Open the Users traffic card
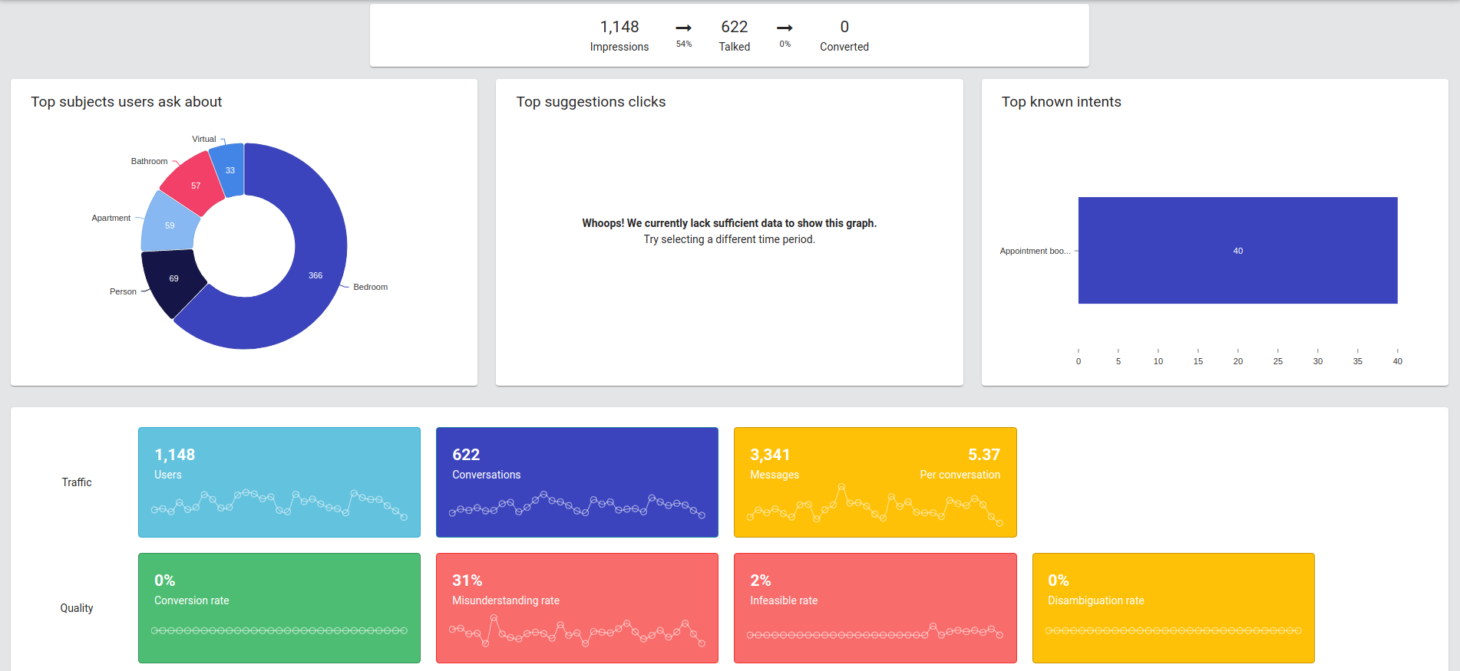This screenshot has height=671, width=1460. pyautogui.click(x=279, y=482)
